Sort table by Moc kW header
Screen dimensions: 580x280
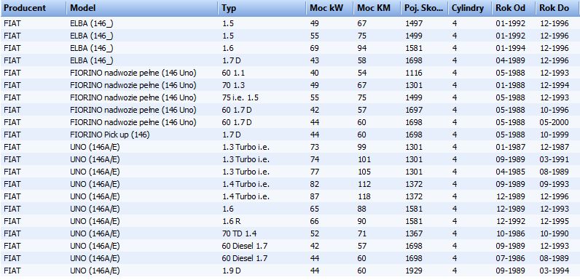(x=330, y=8)
